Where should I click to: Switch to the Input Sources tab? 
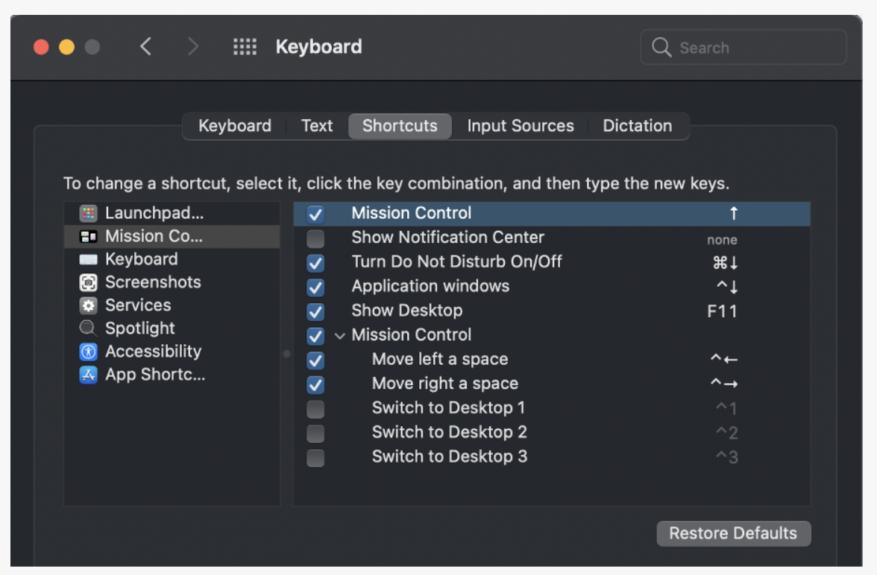pyautogui.click(x=521, y=126)
